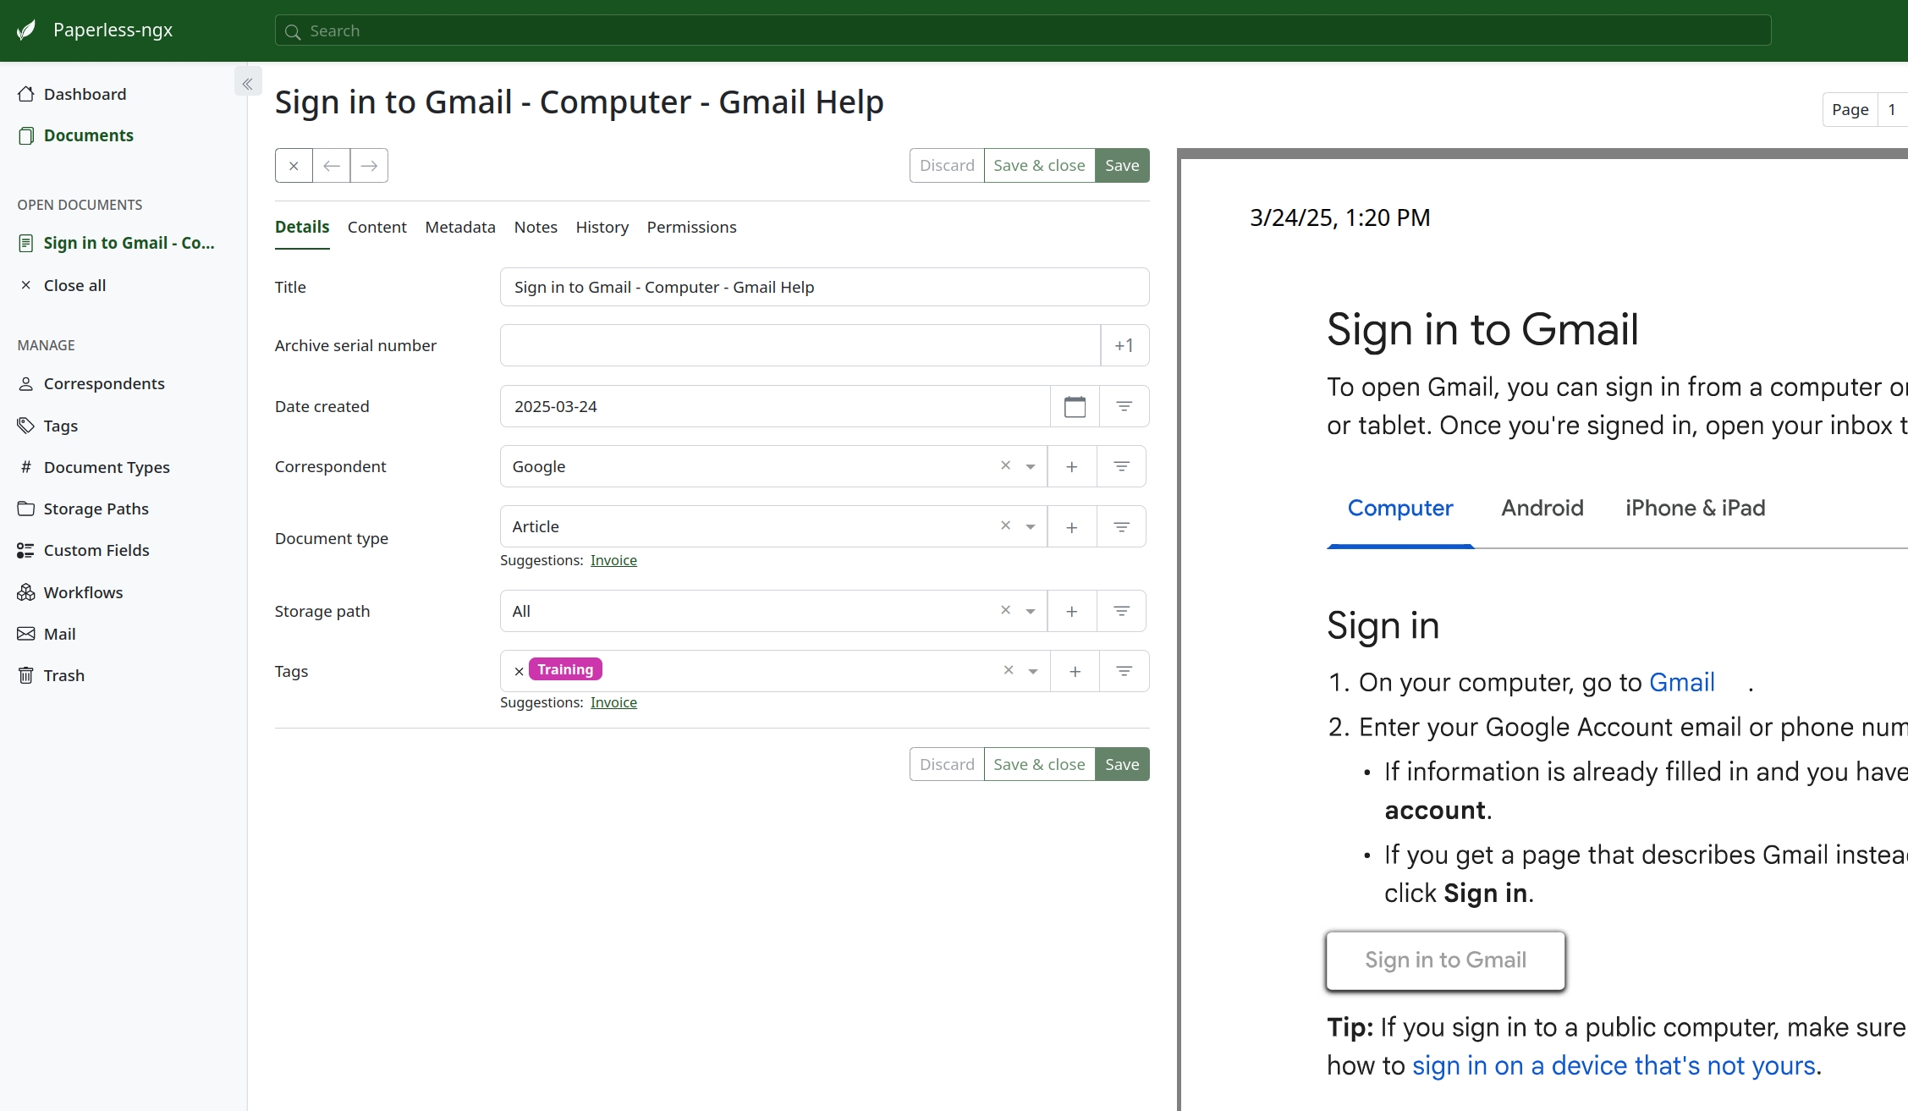Filter documents by Article document type
The image size is (1908, 1111).
click(x=1122, y=526)
